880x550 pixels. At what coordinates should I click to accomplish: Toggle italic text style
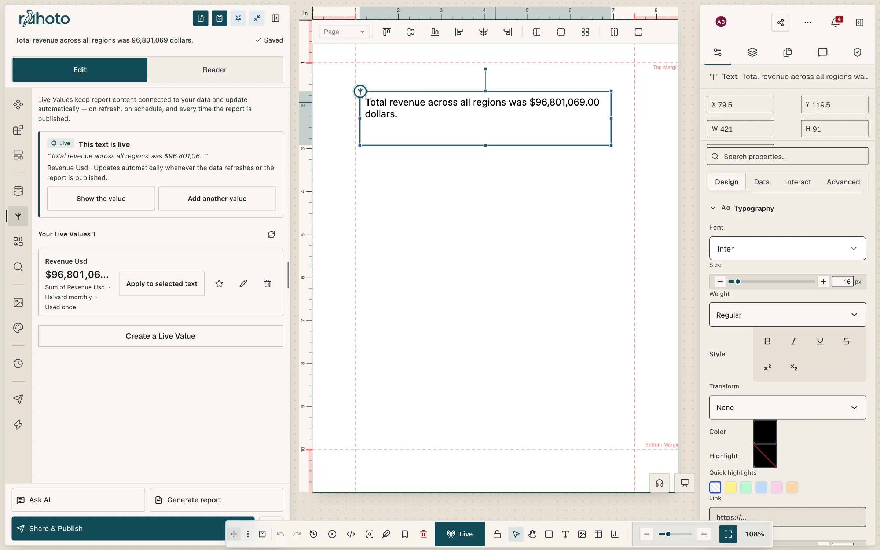point(794,341)
